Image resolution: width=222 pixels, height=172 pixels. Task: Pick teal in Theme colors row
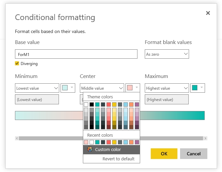point(97,105)
